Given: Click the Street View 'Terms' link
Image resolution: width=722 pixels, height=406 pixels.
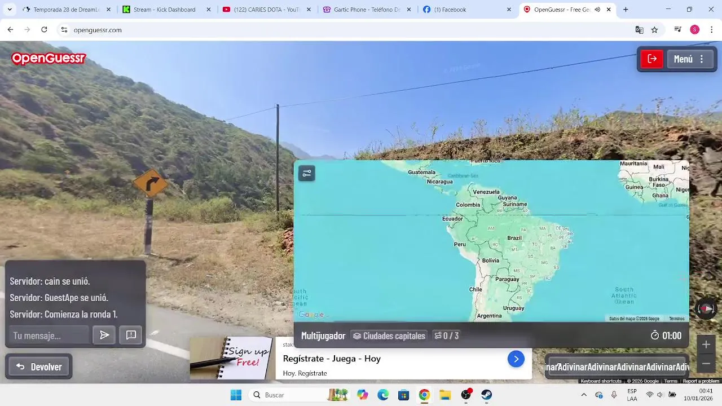Looking at the screenshot, I should tap(671, 381).
